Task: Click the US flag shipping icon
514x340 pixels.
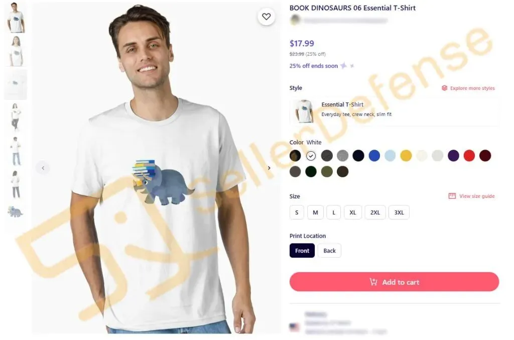Action: 294,326
